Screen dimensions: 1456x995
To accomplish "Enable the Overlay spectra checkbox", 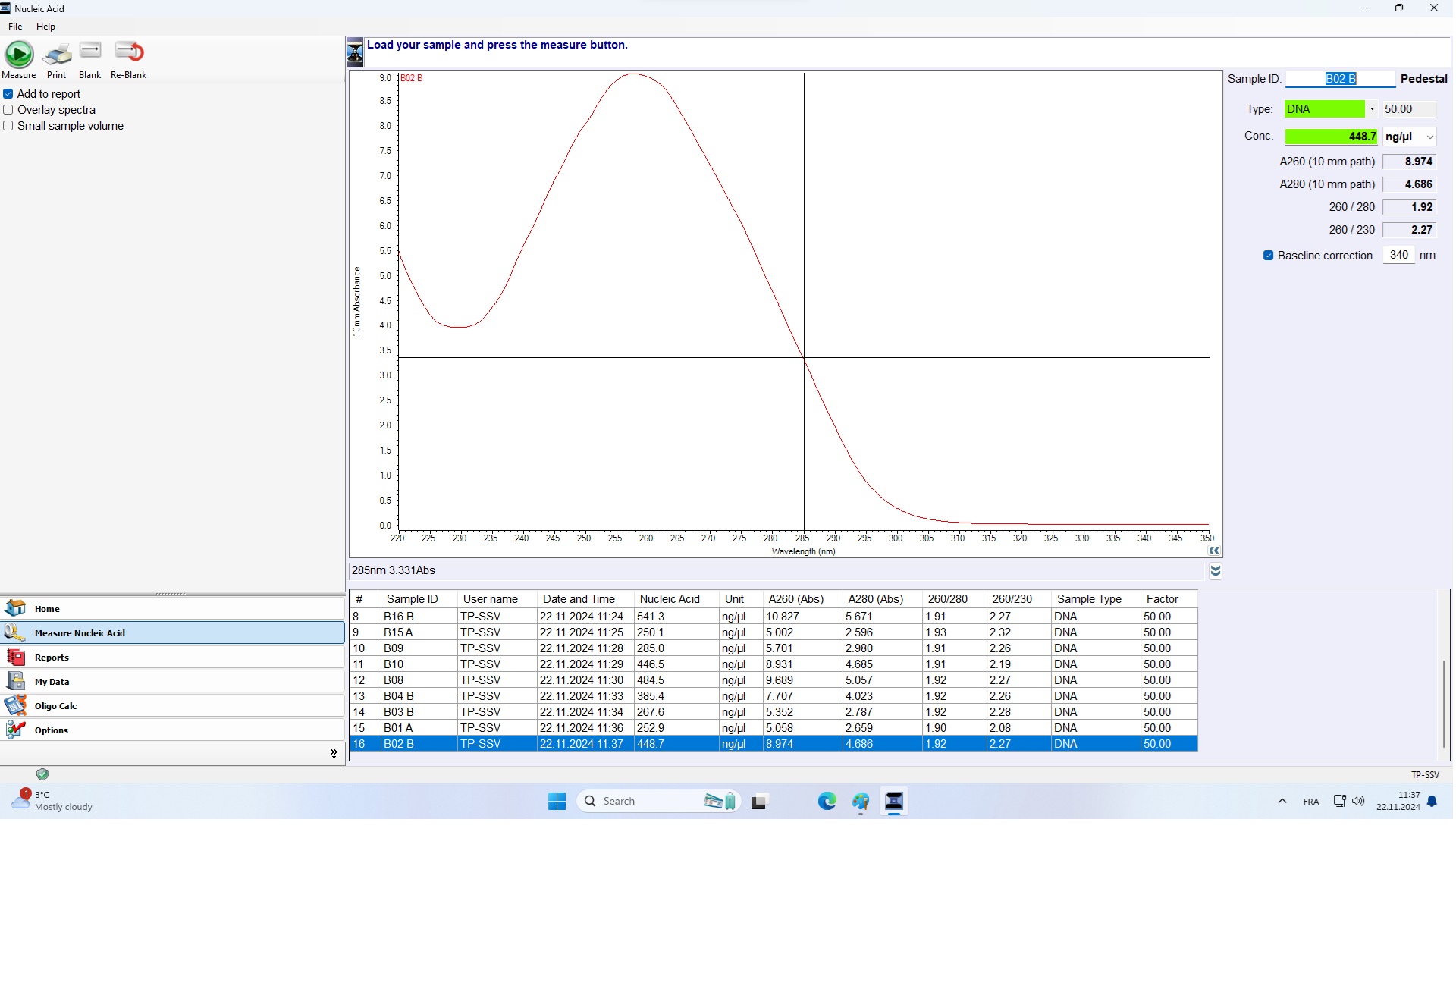I will pos(8,110).
